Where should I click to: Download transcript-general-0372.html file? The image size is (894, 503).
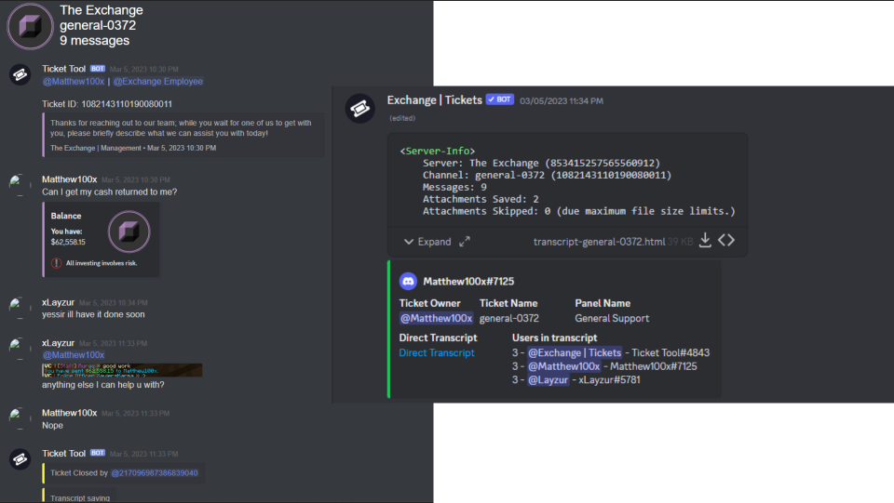click(x=705, y=241)
